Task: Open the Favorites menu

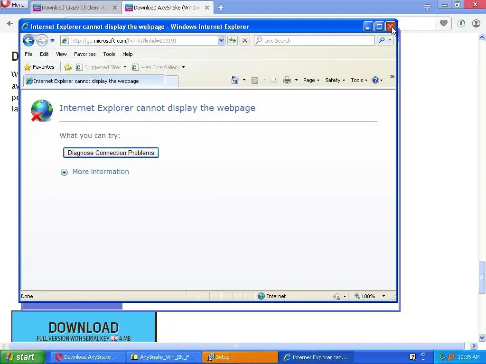Action: (x=84, y=54)
